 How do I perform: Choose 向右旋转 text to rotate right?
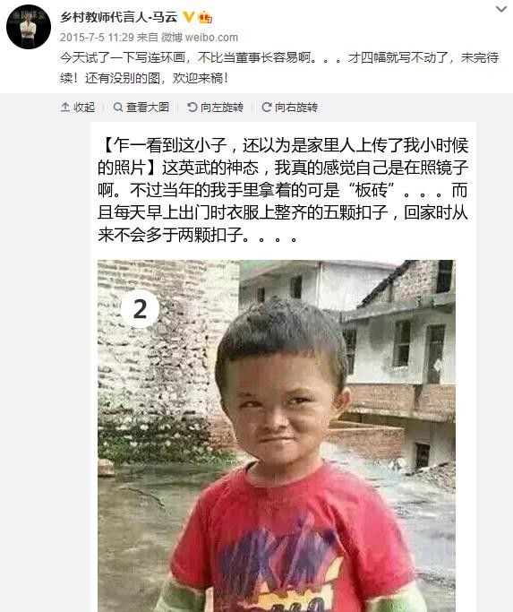[296, 107]
